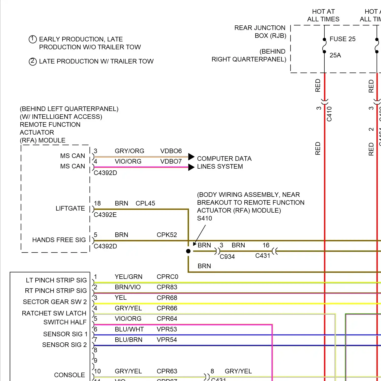Click the BLU/BRN wire color label

[x=129, y=340]
